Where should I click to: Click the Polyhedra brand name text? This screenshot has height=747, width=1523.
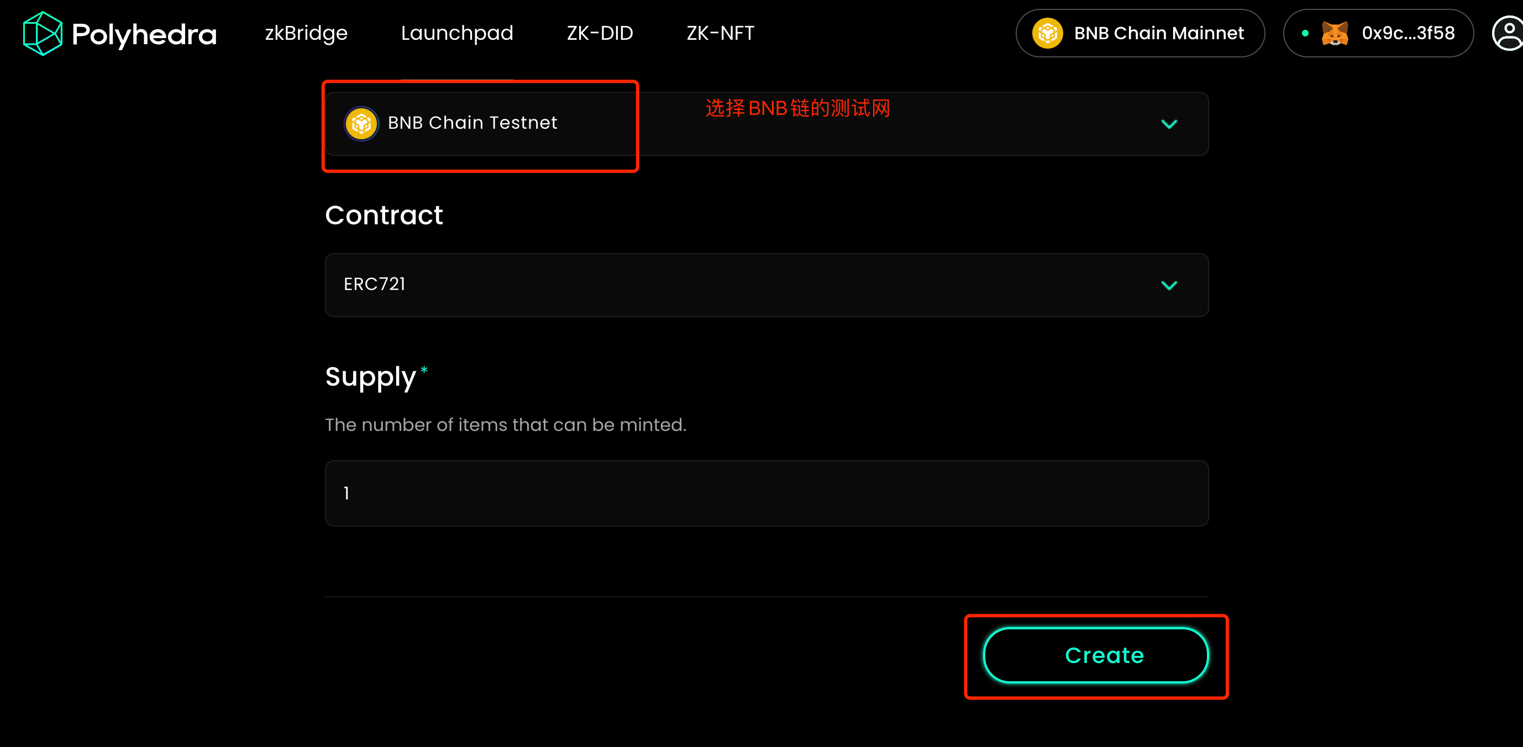pos(144,34)
